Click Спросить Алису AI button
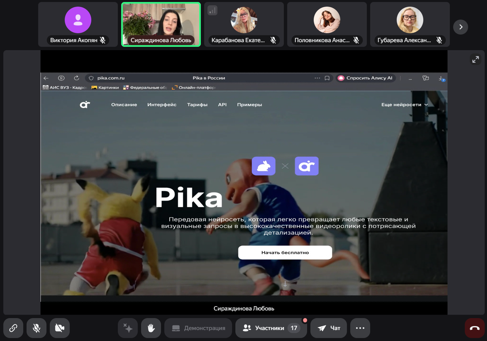Image resolution: width=487 pixels, height=341 pixels. [365, 78]
